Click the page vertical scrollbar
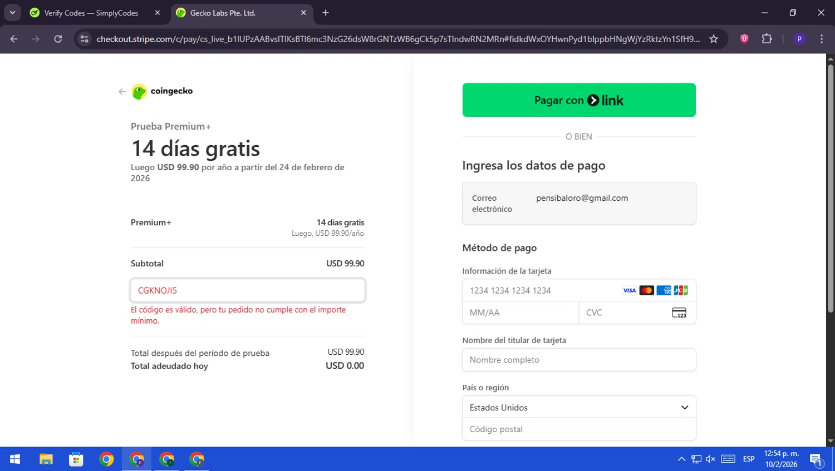The height and width of the screenshot is (471, 835). 831,189
